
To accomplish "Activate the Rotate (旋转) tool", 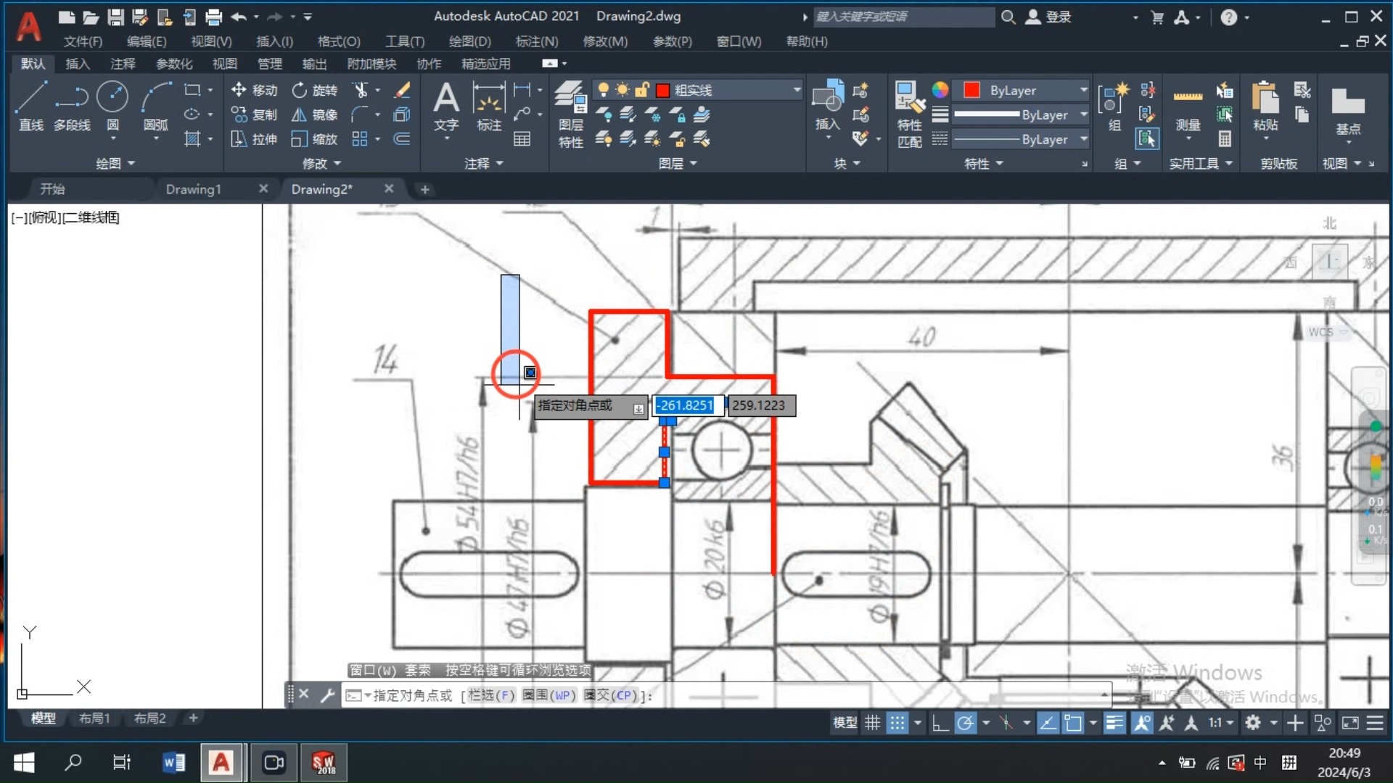I will coord(315,90).
